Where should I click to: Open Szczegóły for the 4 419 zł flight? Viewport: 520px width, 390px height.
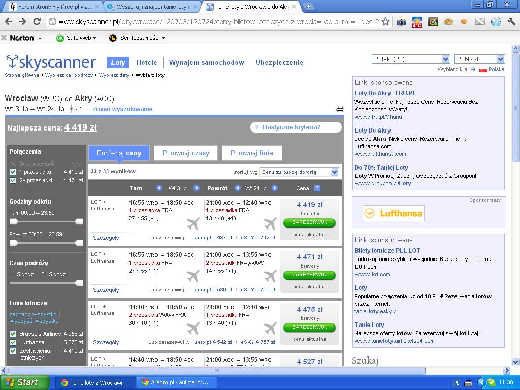tap(106, 238)
